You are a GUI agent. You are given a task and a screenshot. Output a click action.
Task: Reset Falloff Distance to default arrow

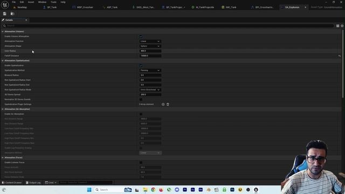pos(339,56)
